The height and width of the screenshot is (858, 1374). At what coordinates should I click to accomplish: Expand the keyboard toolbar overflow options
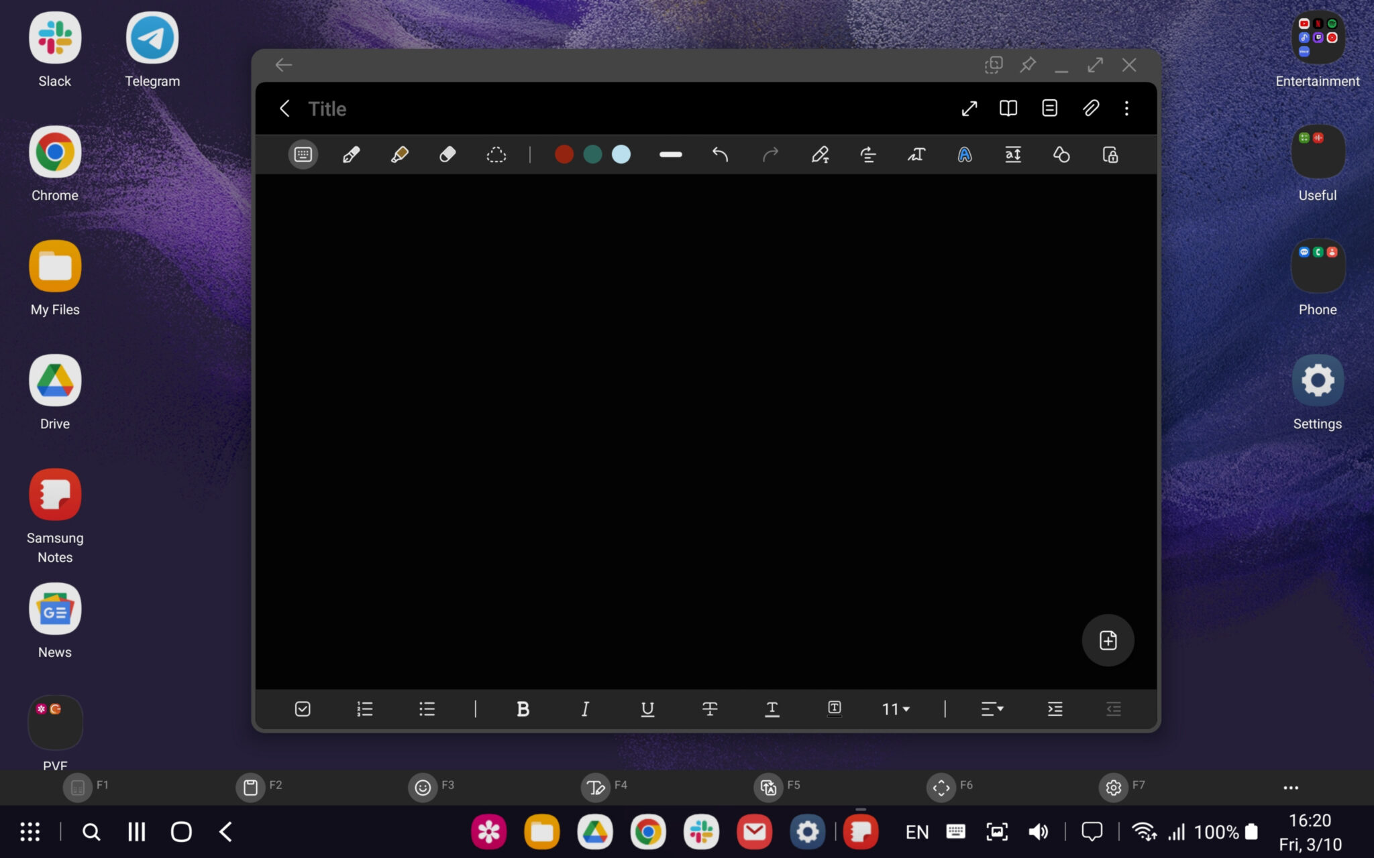coord(1289,787)
